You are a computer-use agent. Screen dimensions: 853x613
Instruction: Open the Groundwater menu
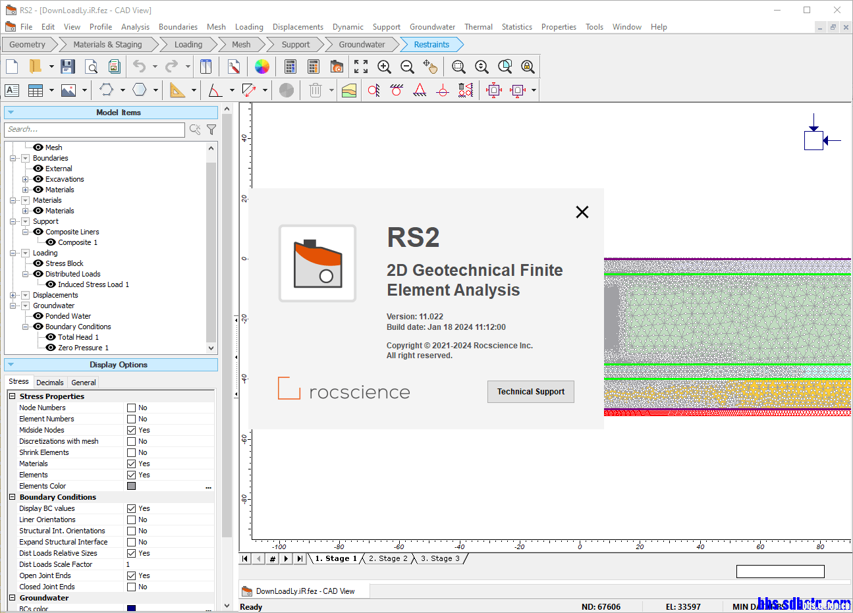click(432, 27)
